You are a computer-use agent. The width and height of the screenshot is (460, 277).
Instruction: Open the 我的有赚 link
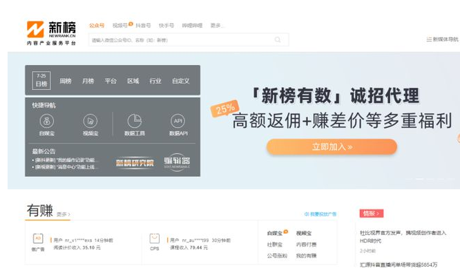[306, 256]
